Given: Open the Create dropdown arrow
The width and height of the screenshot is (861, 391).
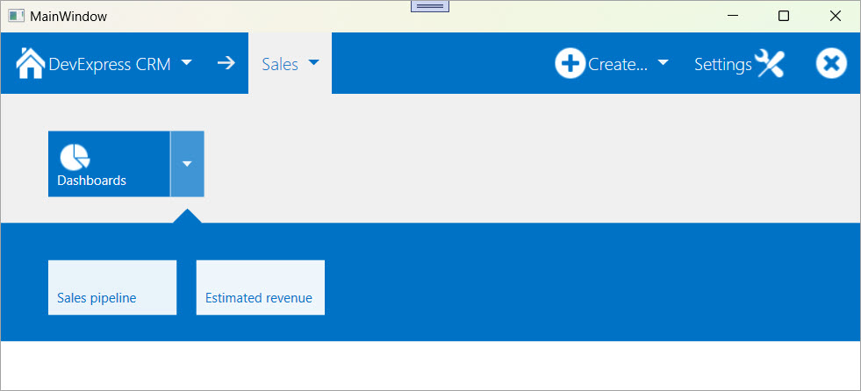Looking at the screenshot, I should click(663, 62).
